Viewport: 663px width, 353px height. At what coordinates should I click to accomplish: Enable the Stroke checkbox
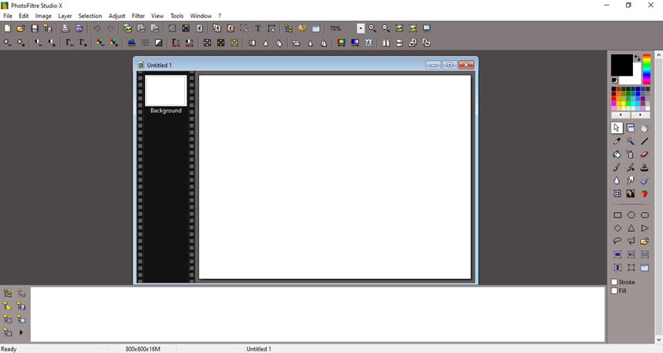614,282
